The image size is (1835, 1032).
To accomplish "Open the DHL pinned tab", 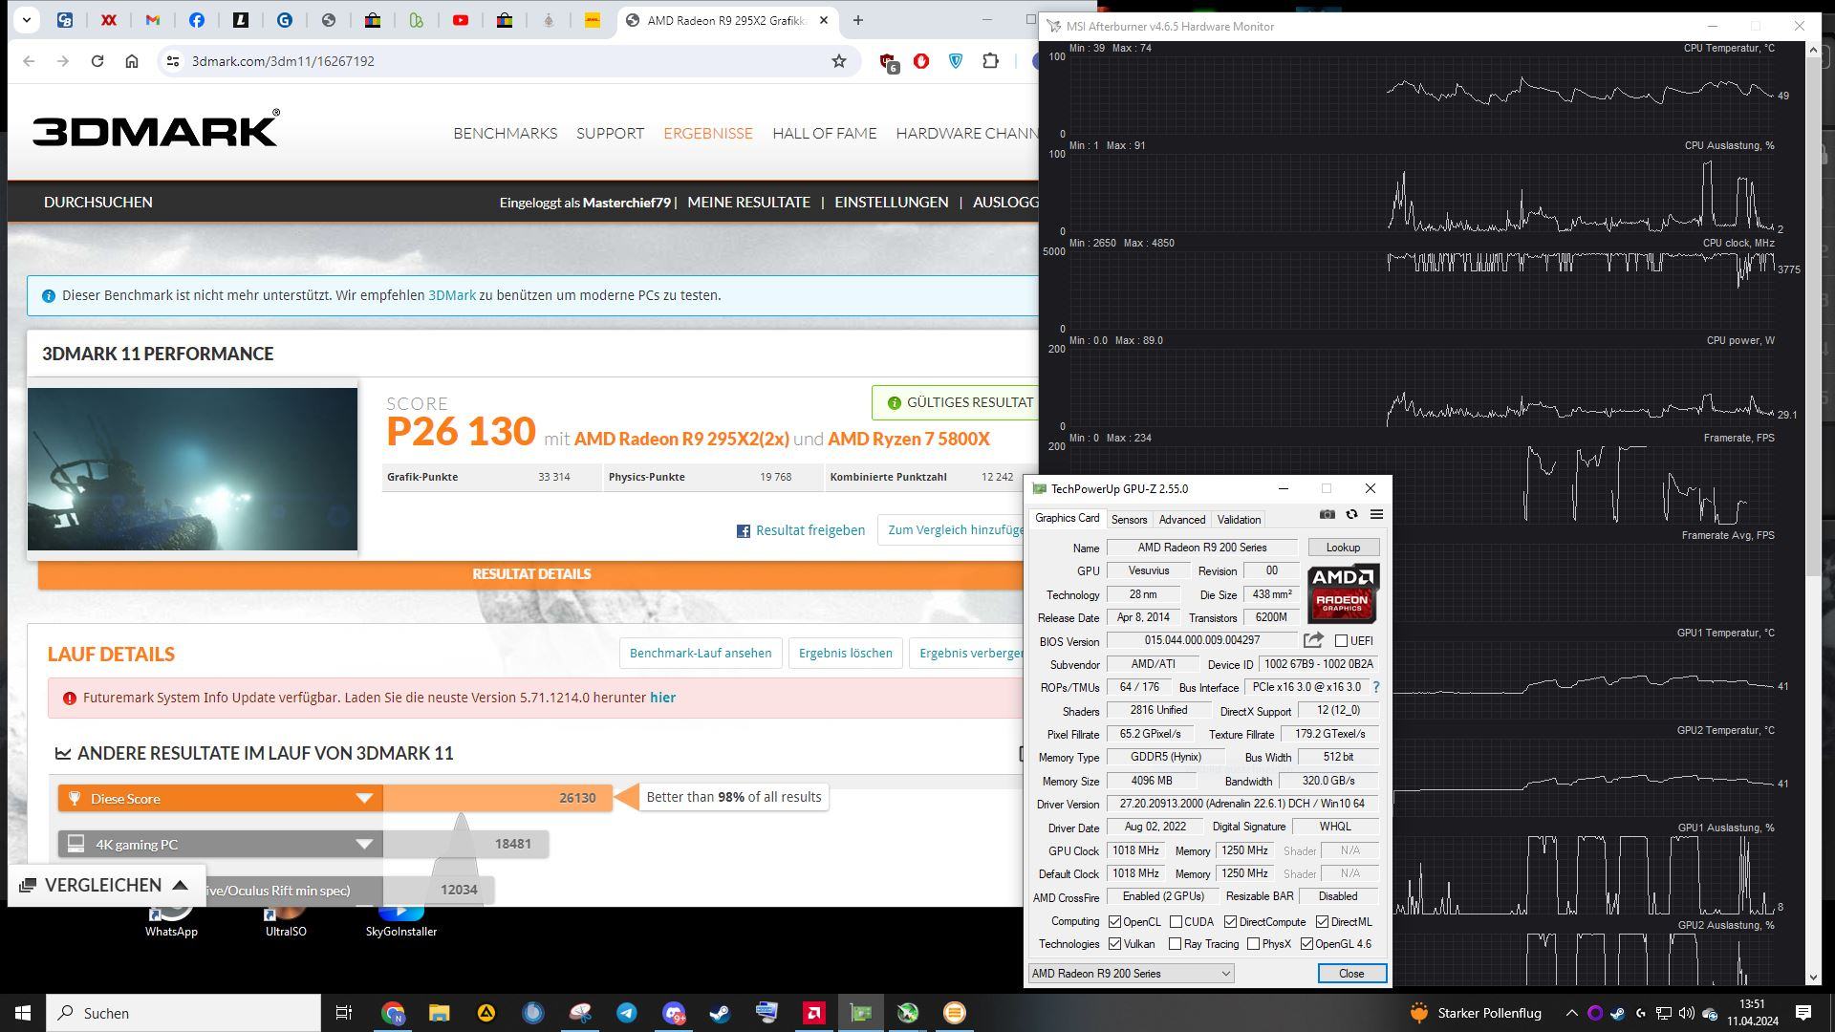I will (x=593, y=20).
